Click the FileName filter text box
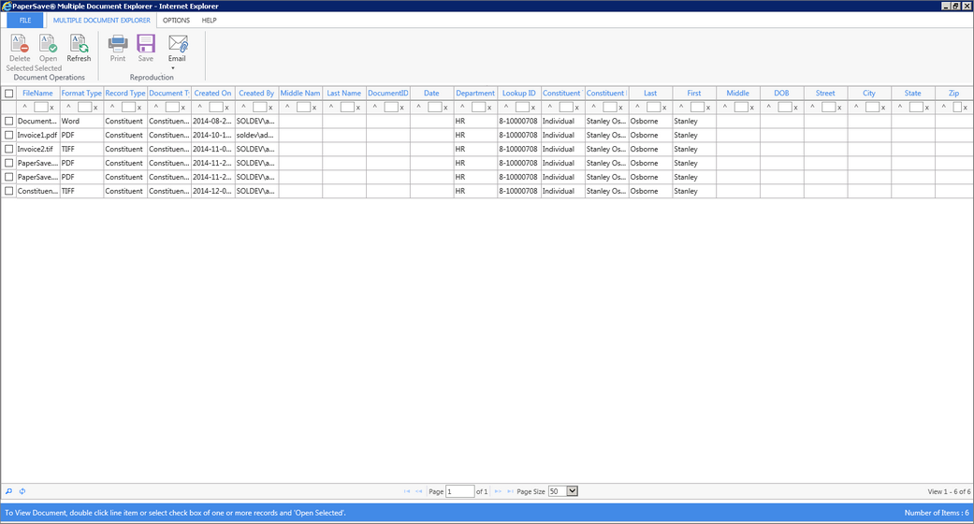Viewport: 974px width, 524px height. 40,108
